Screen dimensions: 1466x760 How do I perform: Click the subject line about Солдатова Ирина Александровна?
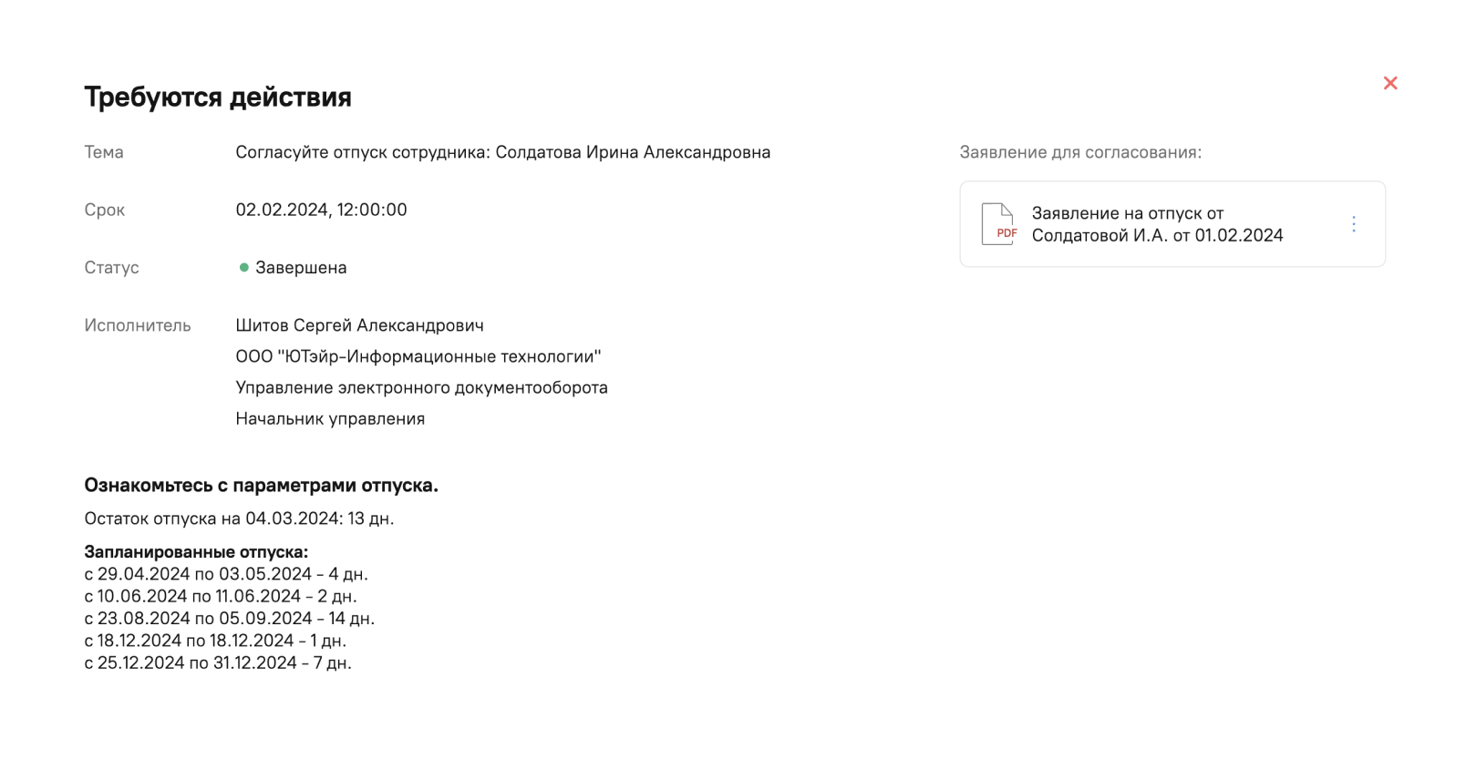502,152
